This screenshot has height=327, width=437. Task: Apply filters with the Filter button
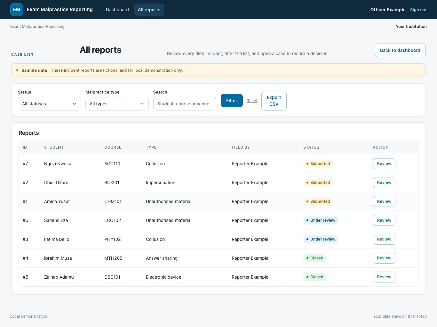click(x=232, y=101)
